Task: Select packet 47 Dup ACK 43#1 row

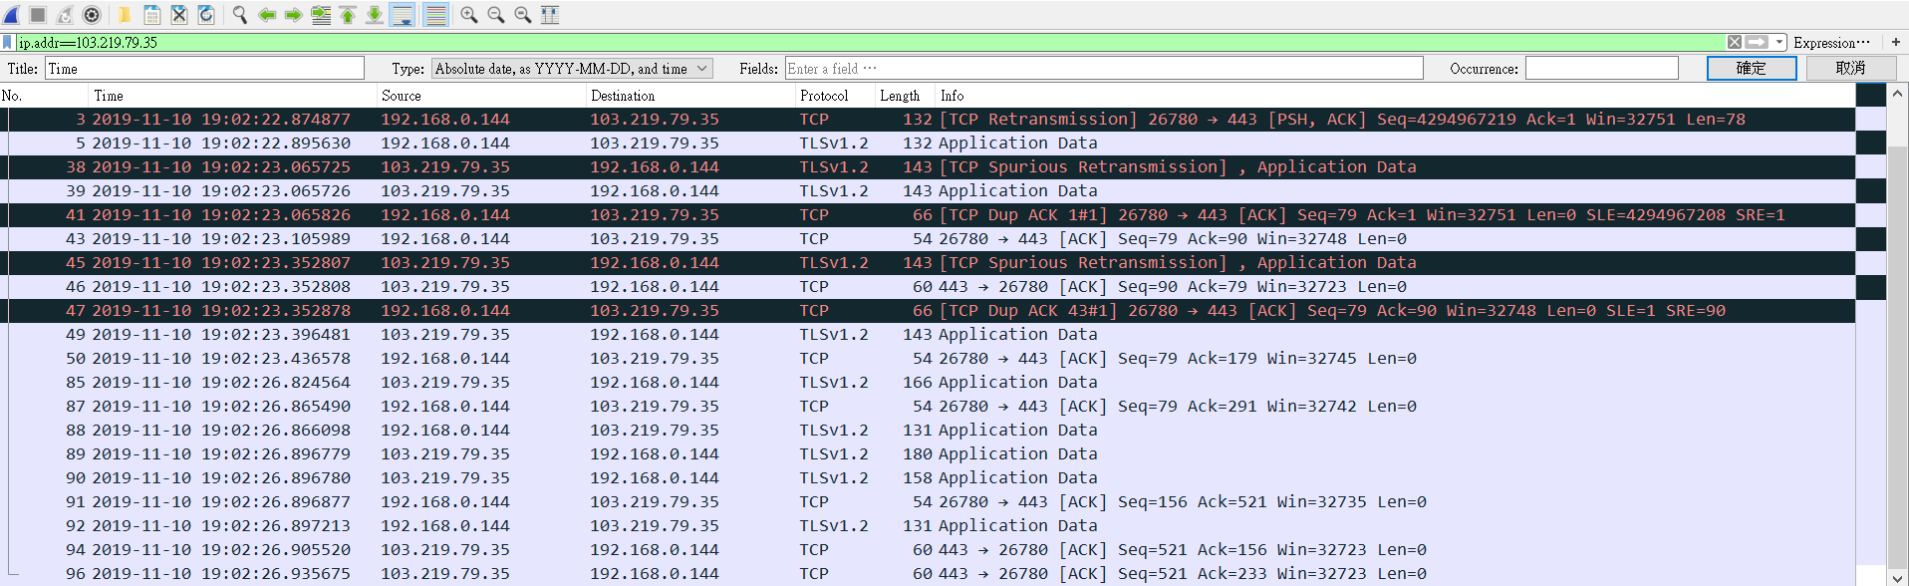Action: pyautogui.click(x=928, y=311)
